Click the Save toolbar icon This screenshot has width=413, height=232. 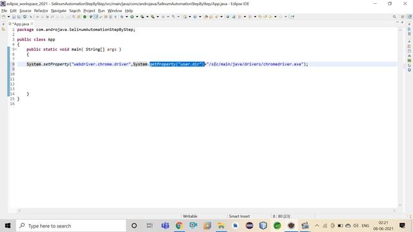coord(14,17)
